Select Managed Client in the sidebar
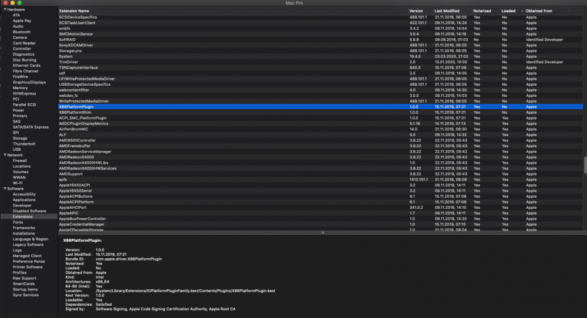Image resolution: width=587 pixels, height=318 pixels. (27, 256)
